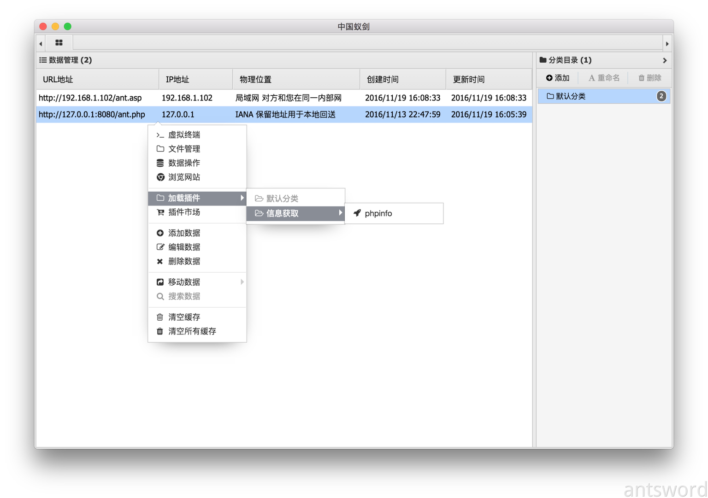Select 清空所有缓存 menu entry
This screenshot has width=708, height=498.
192,331
